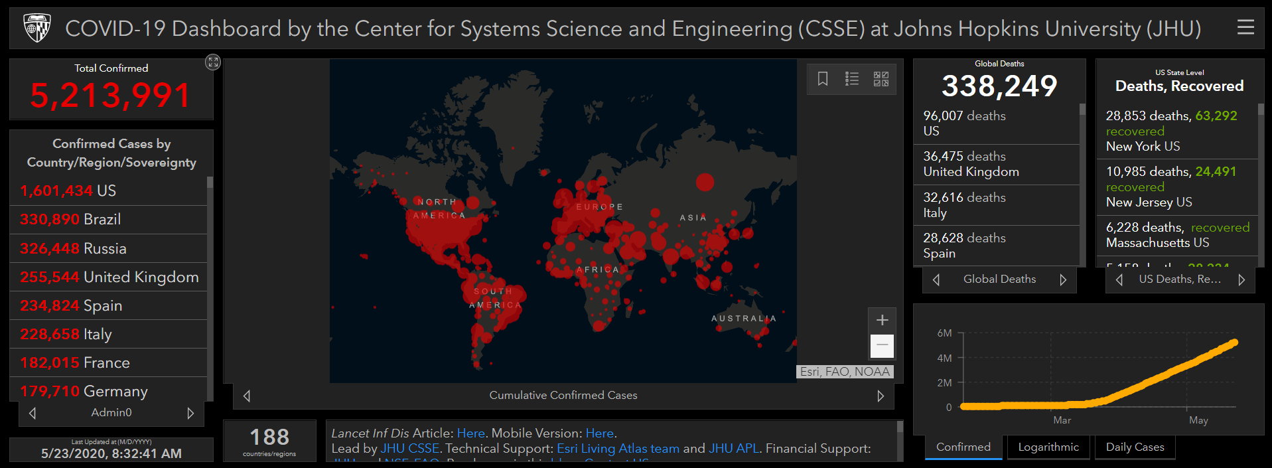Click left arrow of Global Deaths pager
1272x468 pixels.
(x=936, y=279)
